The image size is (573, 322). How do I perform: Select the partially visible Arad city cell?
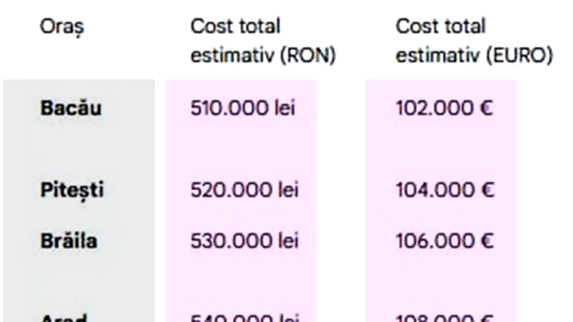coord(63,319)
